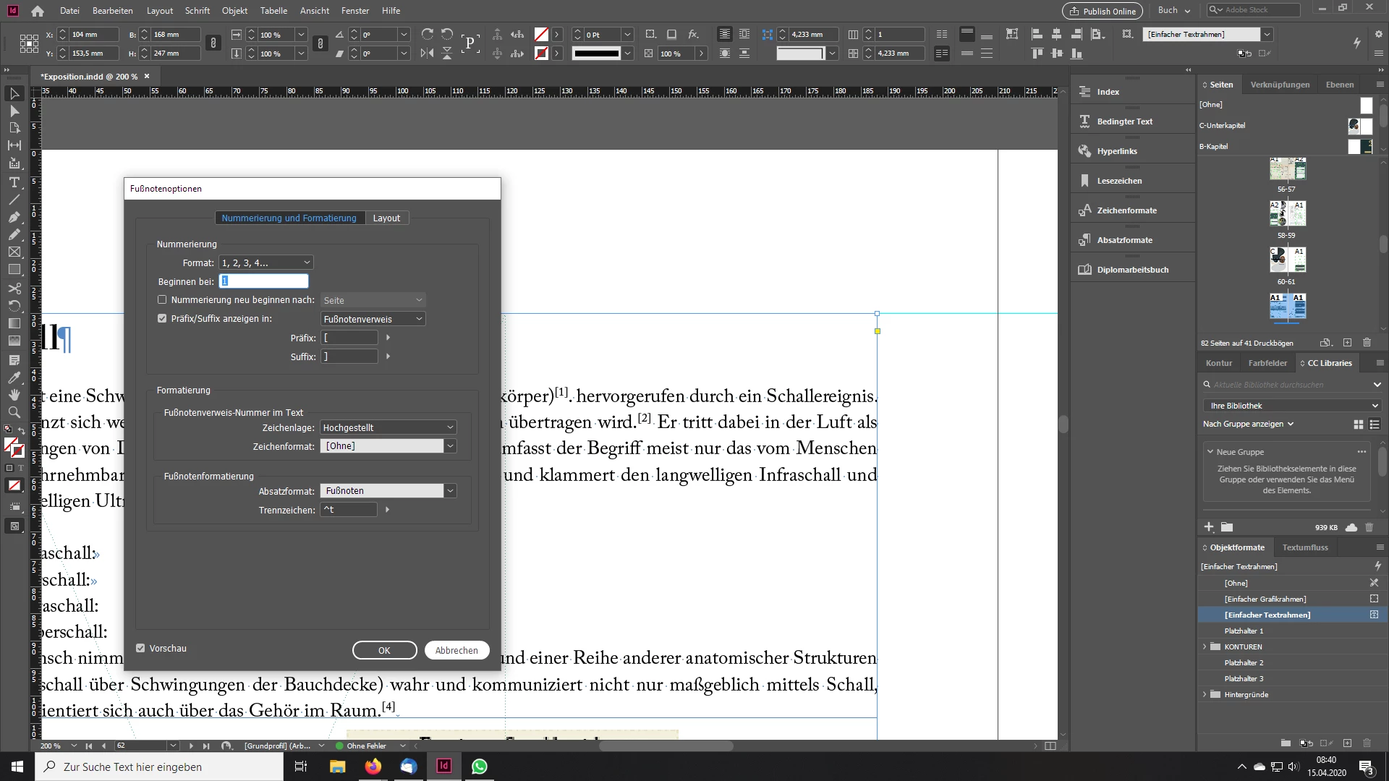Enable Nummerierung neu beginnen nach checkbox
Viewport: 1389px width, 781px height.
pos(162,299)
